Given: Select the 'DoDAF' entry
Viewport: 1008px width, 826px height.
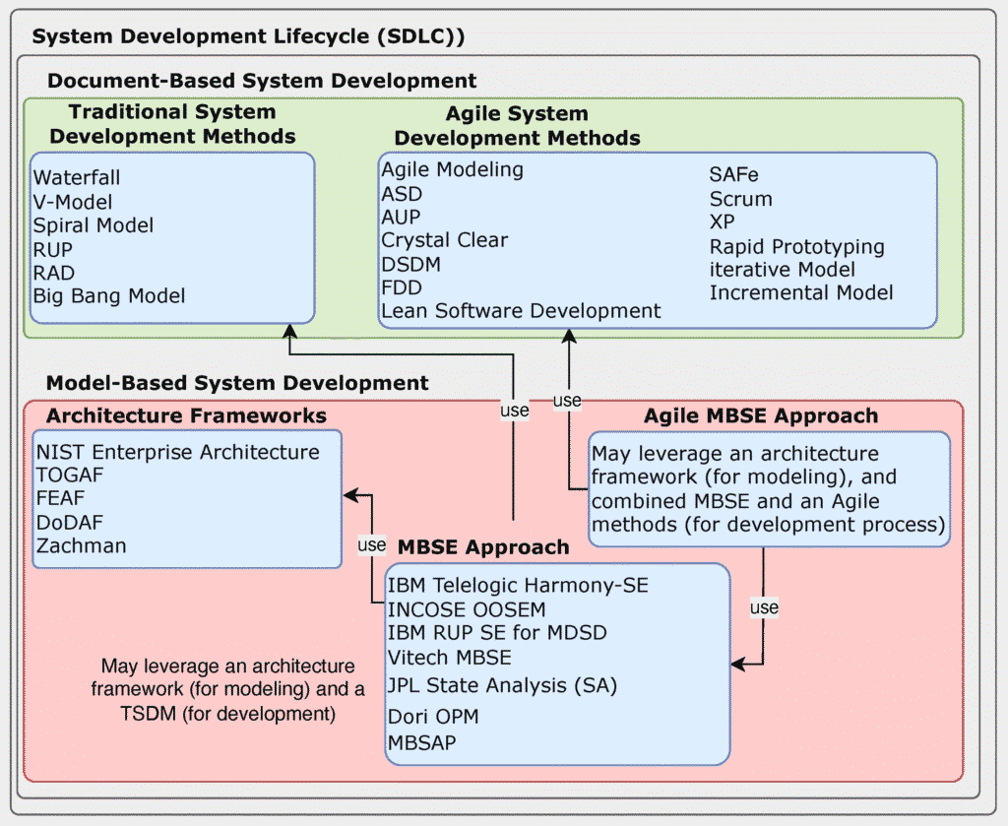Looking at the screenshot, I should pyautogui.click(x=70, y=523).
